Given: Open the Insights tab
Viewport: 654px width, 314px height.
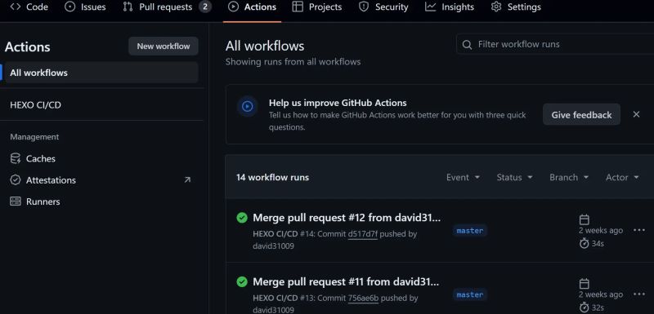Looking at the screenshot, I should [450, 7].
